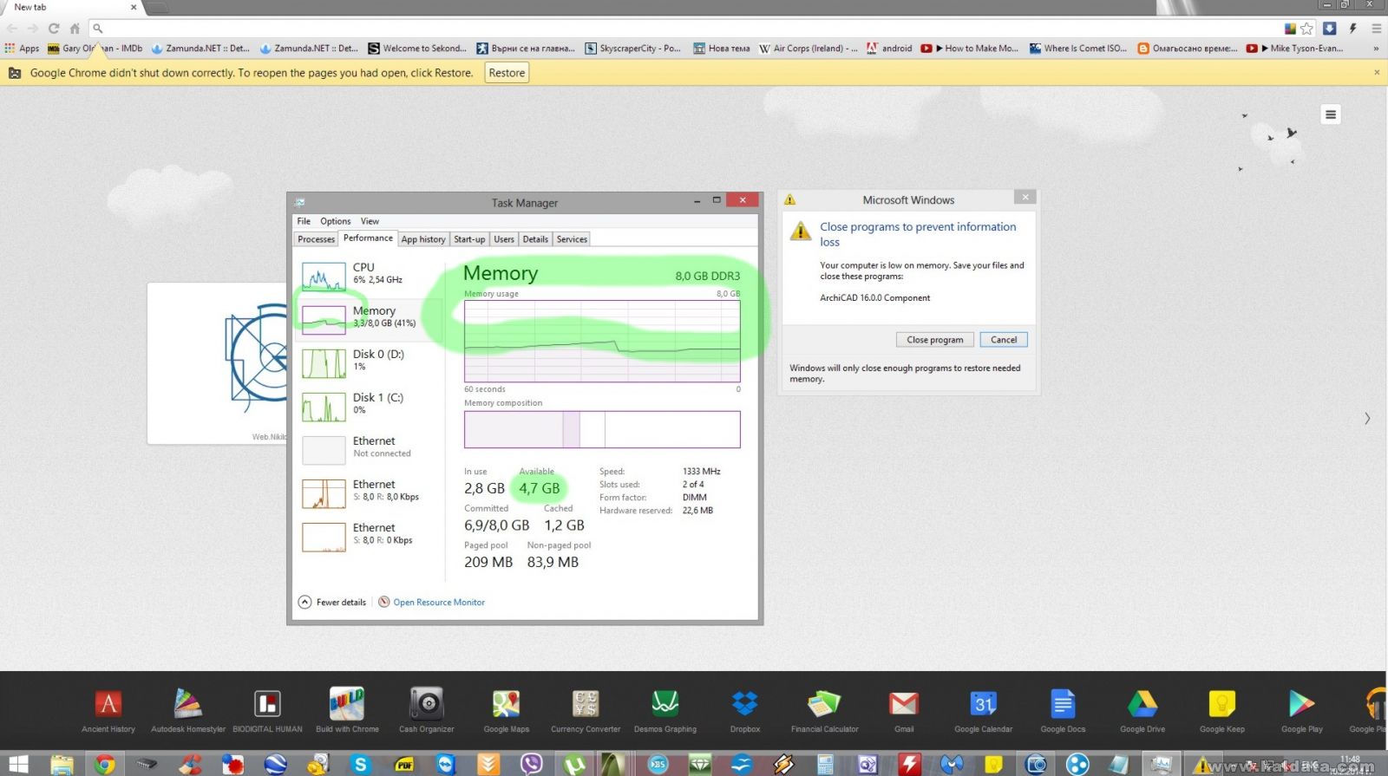
Task: Bookmark this page with the star icon
Action: click(1306, 29)
